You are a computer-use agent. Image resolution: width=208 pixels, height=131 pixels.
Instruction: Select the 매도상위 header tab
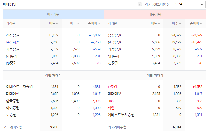tap(53, 14)
